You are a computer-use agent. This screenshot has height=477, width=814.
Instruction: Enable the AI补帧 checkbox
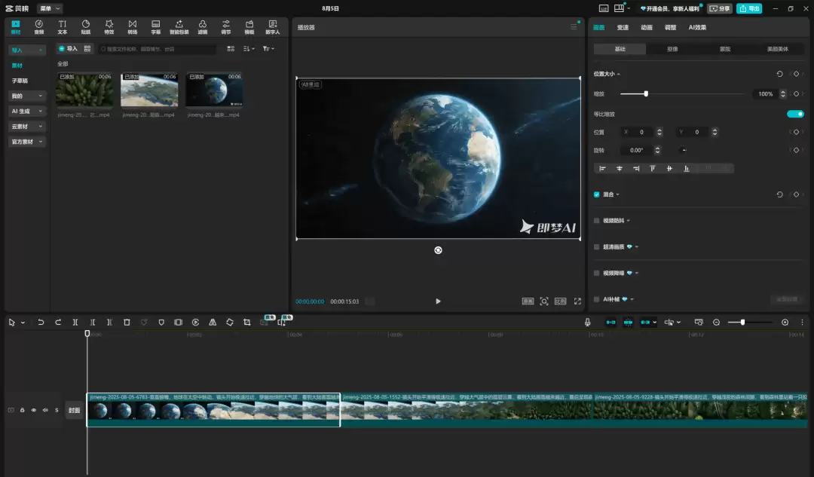coord(596,299)
